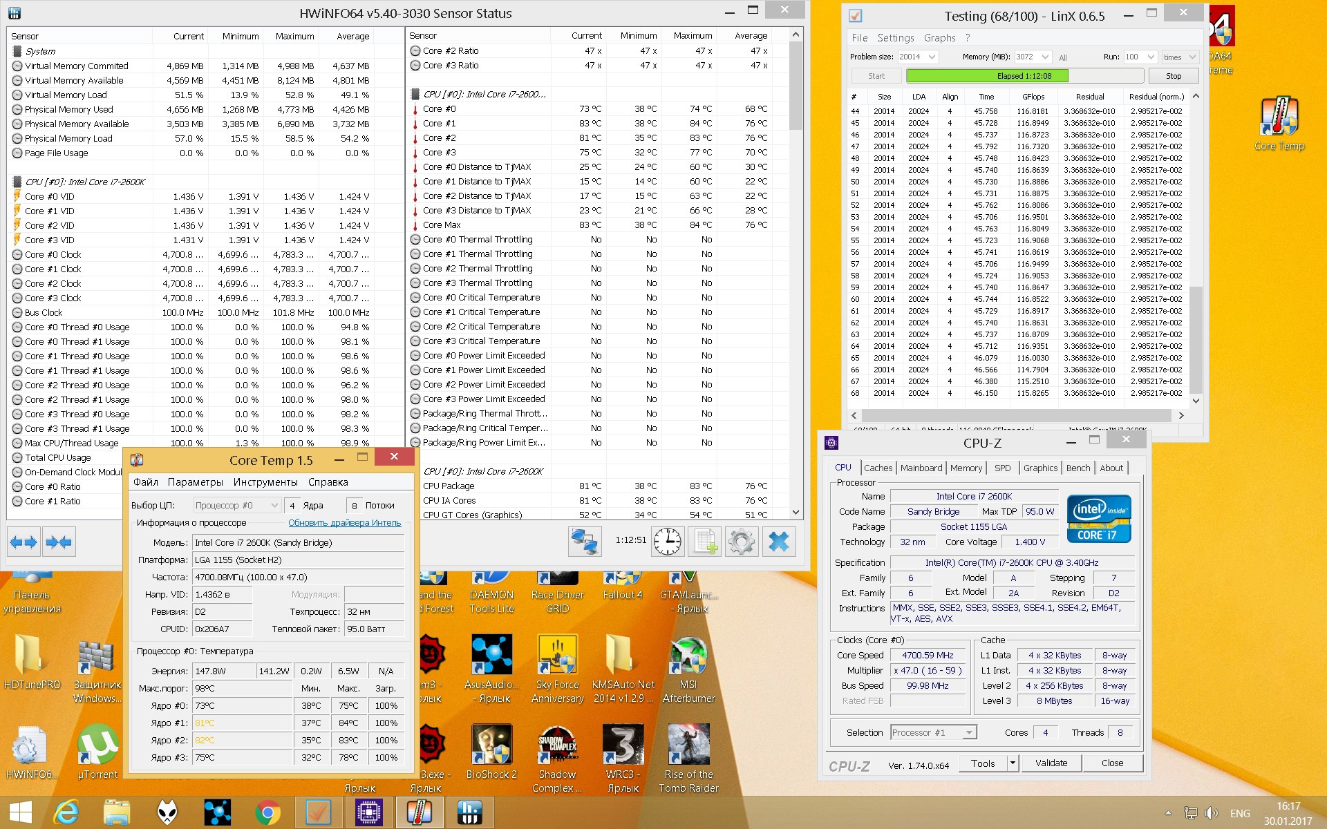Open WRC3 desktop shortcut
Image resolution: width=1327 pixels, height=829 pixels.
(623, 759)
